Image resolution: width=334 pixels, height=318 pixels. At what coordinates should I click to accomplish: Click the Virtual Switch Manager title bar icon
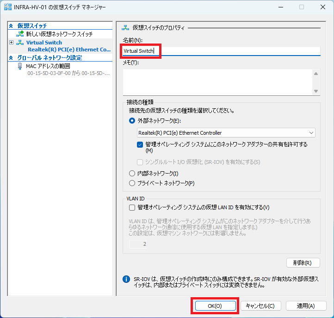(x=8, y=7)
